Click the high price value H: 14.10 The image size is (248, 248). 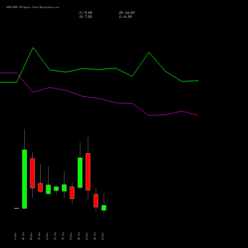(126, 13)
